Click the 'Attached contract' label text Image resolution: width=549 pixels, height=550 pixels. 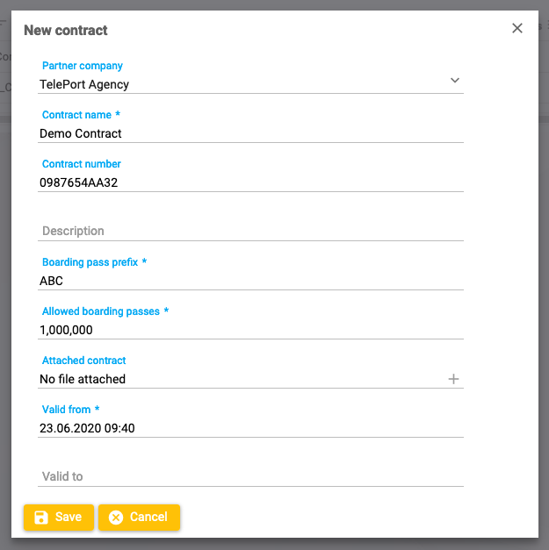[x=84, y=361]
